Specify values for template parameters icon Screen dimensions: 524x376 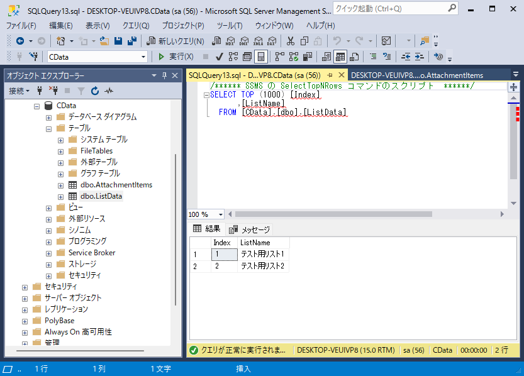[x=438, y=57]
